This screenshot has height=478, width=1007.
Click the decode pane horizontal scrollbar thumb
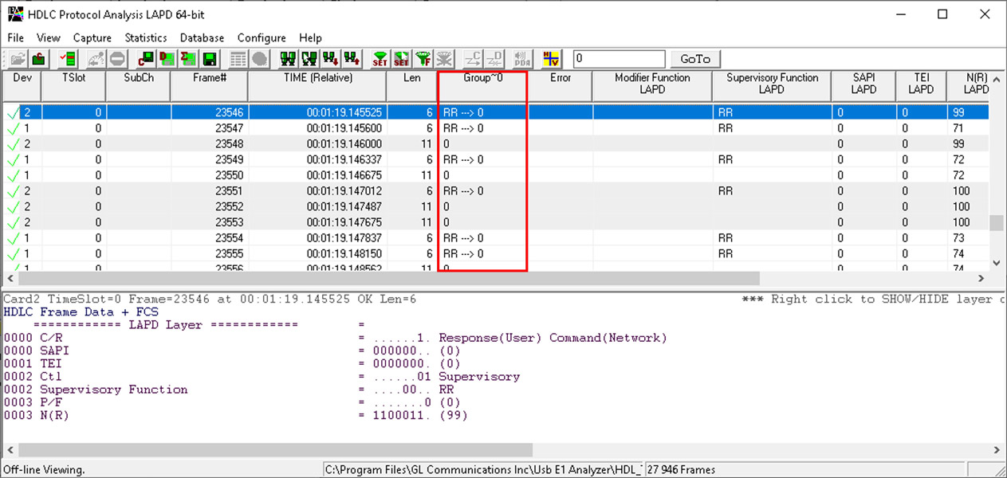point(273,450)
